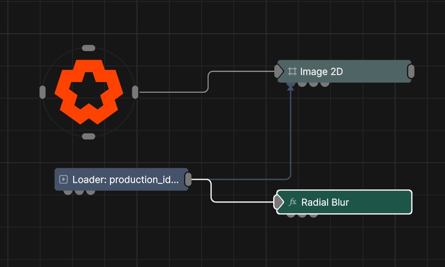The width and height of the screenshot is (445, 267).
Task: Click the fx icon on Radial Blur
Action: 292,203
